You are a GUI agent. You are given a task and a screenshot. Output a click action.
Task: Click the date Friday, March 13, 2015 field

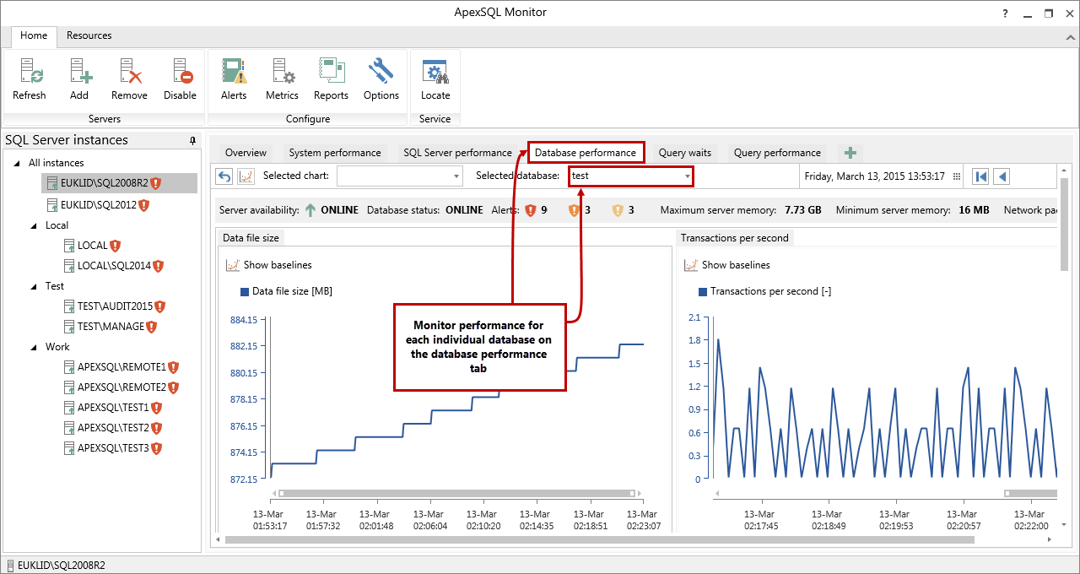pos(874,176)
